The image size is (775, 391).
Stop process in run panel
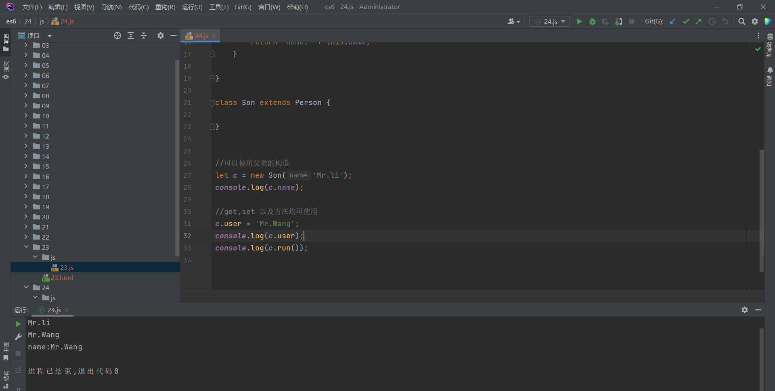18,353
